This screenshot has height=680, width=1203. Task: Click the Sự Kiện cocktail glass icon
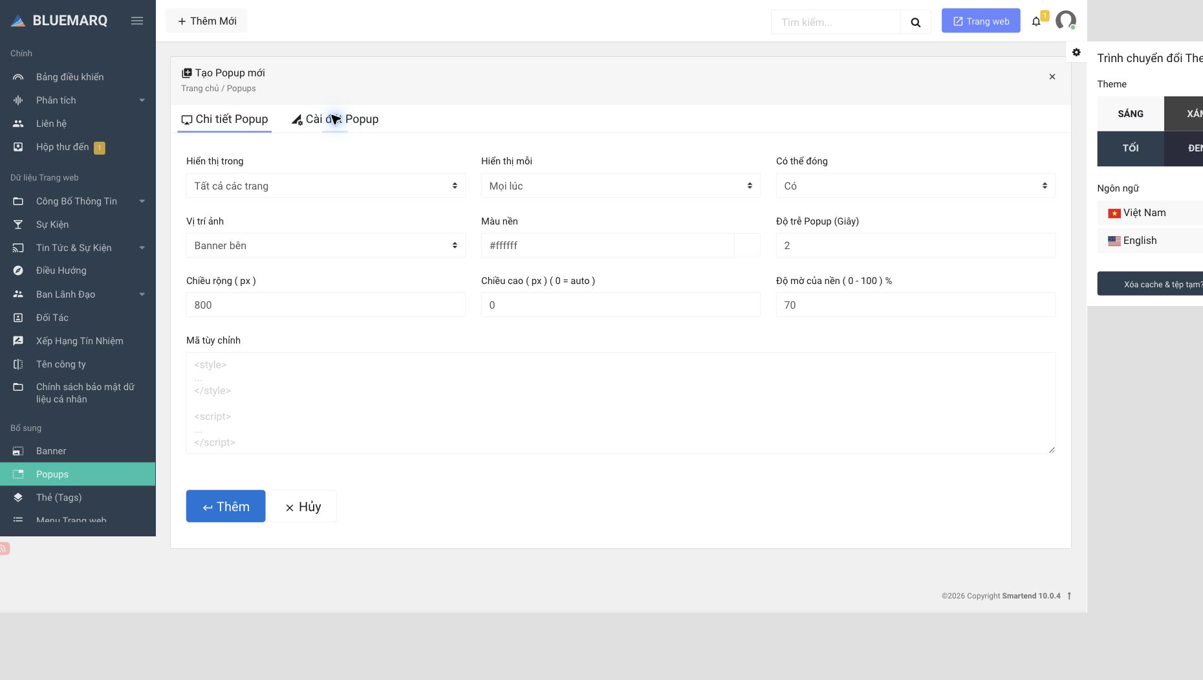click(18, 225)
